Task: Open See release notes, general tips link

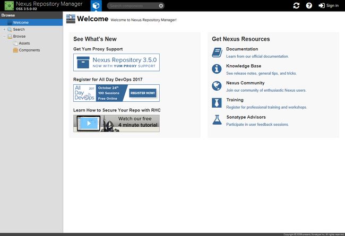Action: click(x=261, y=73)
